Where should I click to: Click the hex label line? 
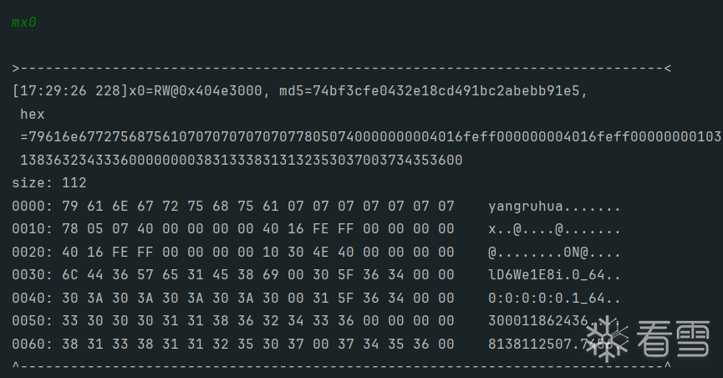pos(32,114)
